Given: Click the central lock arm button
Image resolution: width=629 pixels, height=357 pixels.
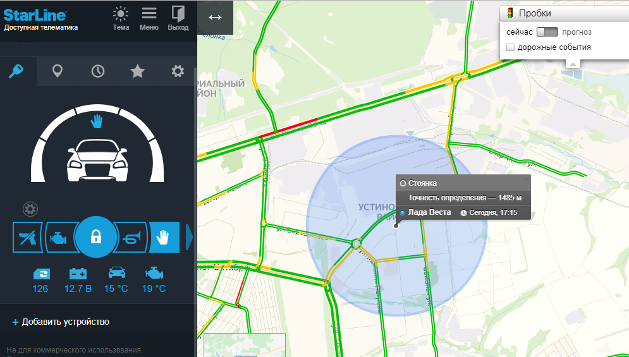Looking at the screenshot, I should [96, 237].
